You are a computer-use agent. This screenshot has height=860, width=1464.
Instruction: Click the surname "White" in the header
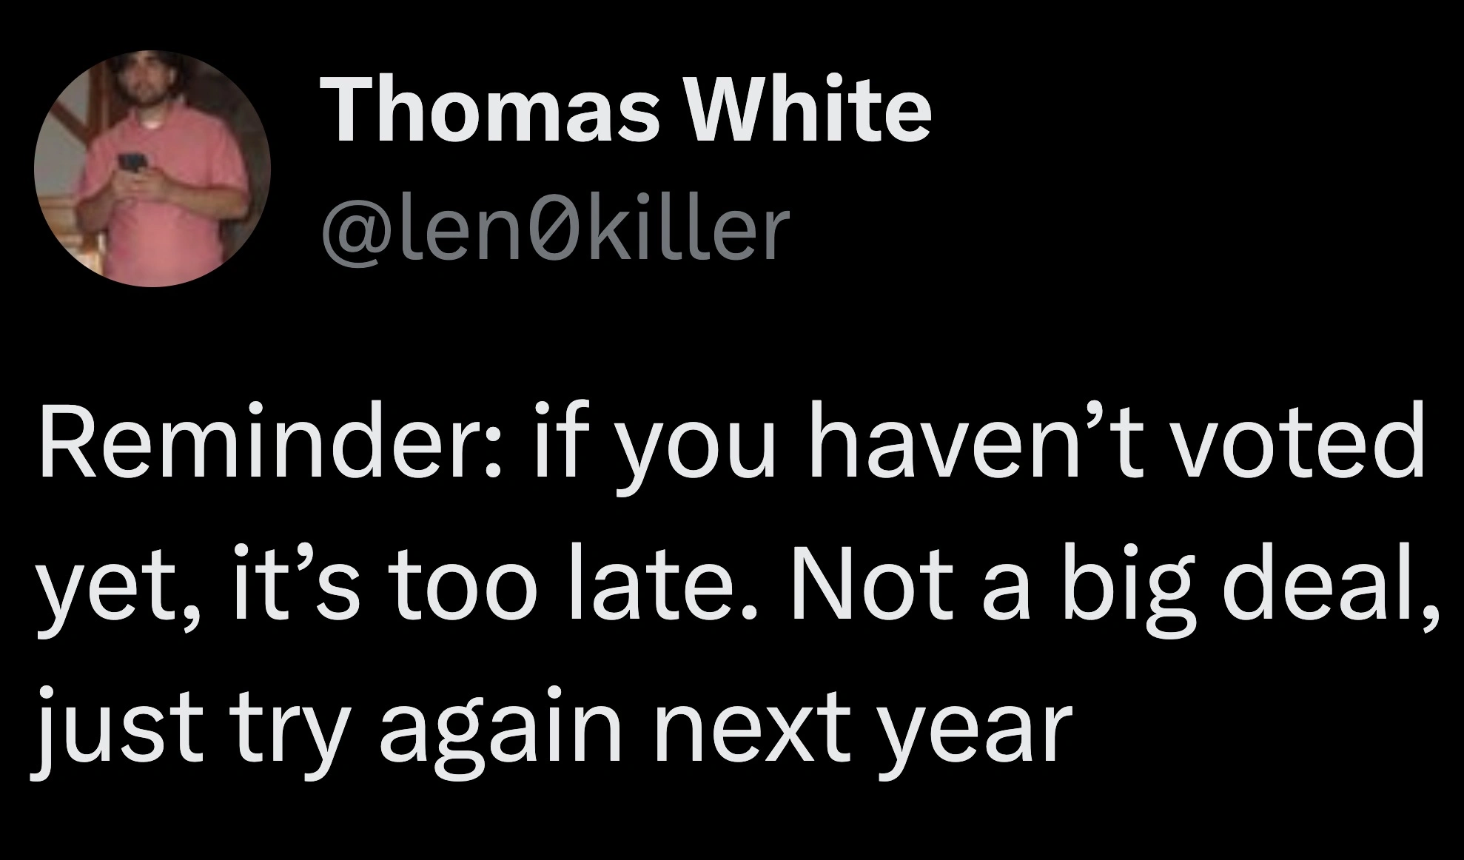[x=810, y=110]
